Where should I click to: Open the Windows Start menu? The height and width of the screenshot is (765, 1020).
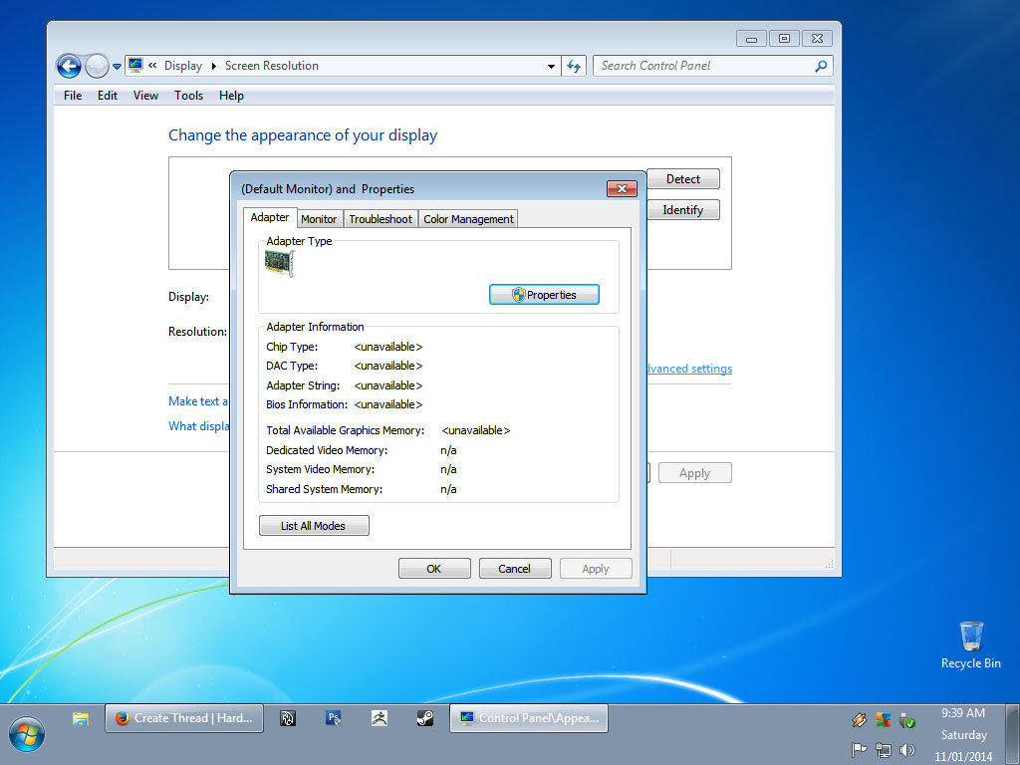(27, 734)
